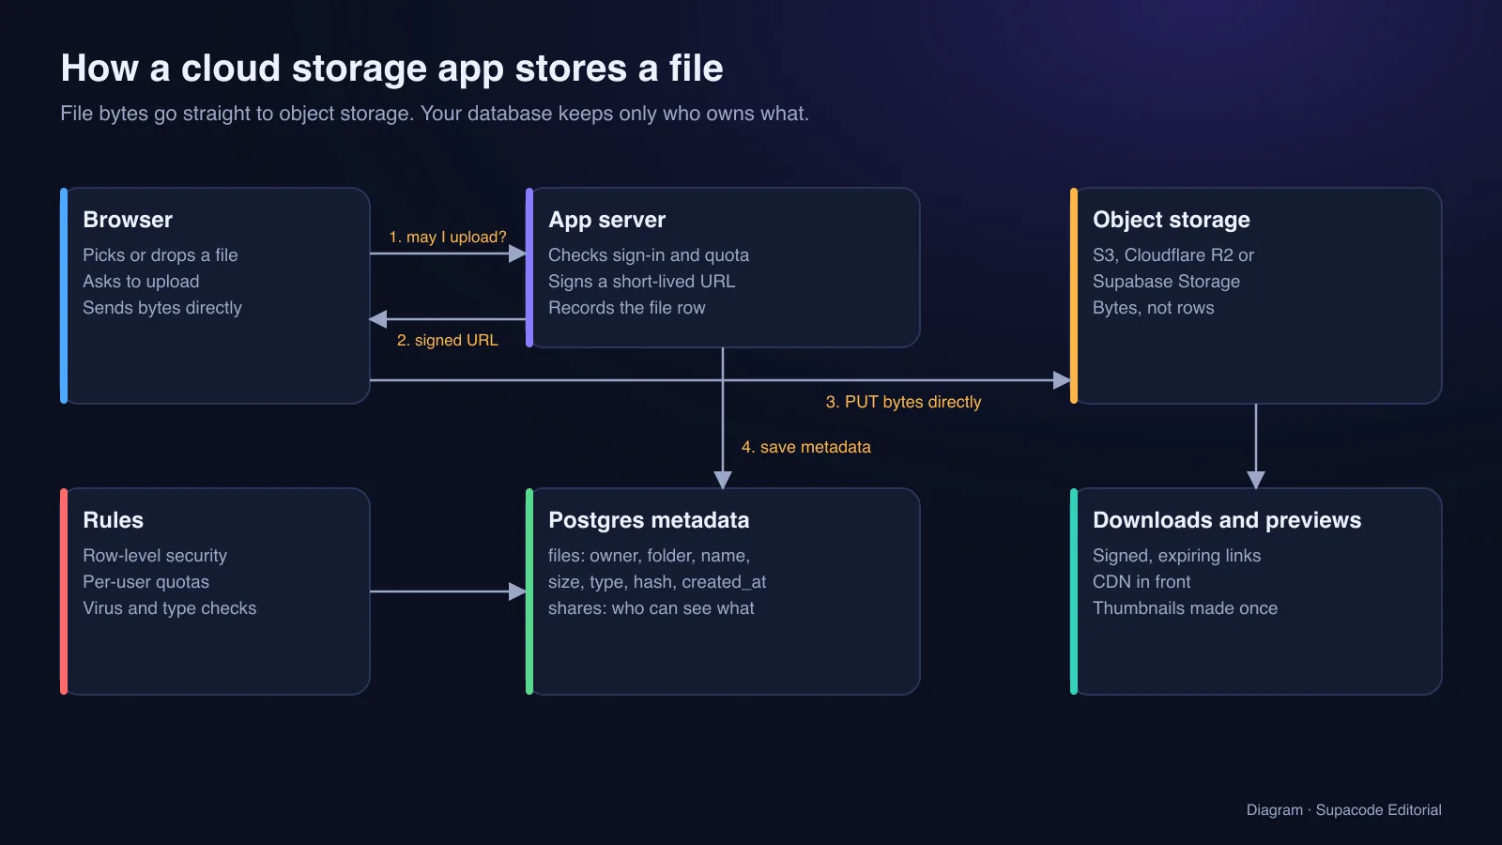Click the "Postgres metadata" card heading
The image size is (1502, 845).
pos(649,520)
